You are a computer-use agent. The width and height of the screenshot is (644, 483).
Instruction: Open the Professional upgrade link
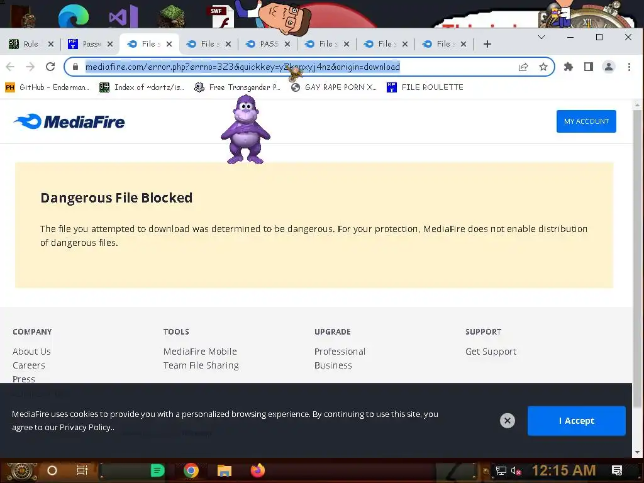pos(340,352)
